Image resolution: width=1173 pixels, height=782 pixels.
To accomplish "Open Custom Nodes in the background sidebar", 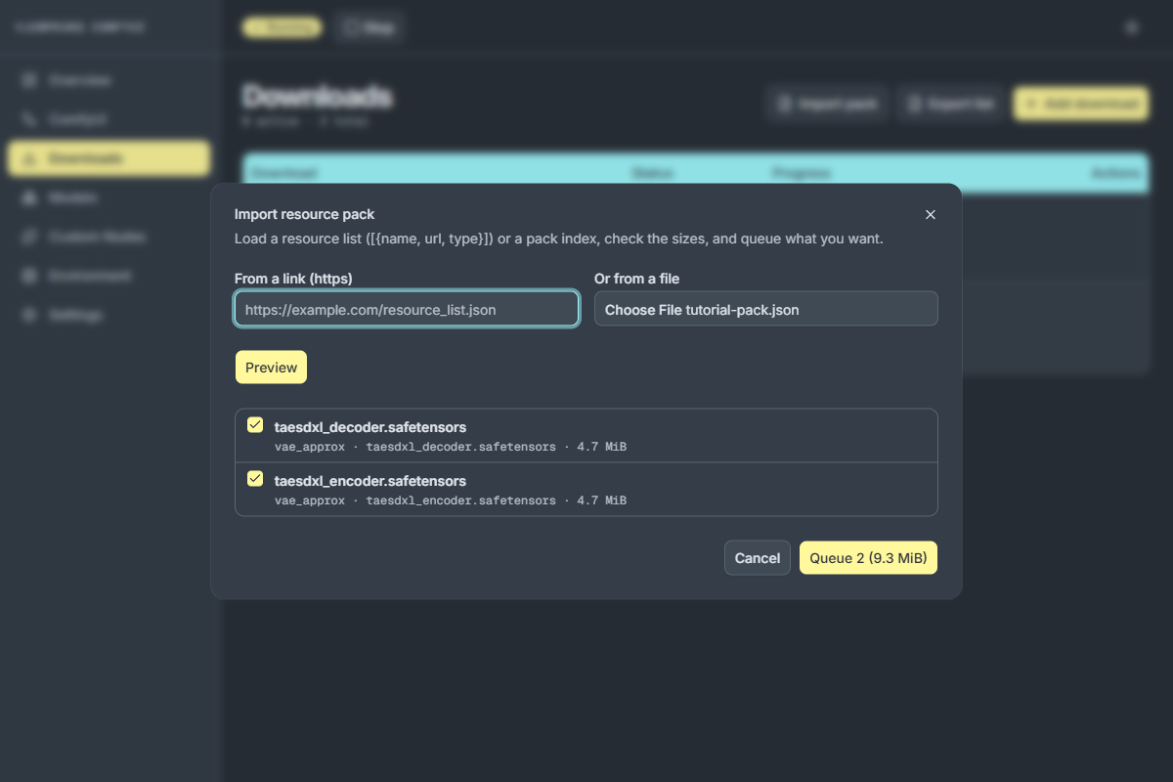I will tap(109, 237).
